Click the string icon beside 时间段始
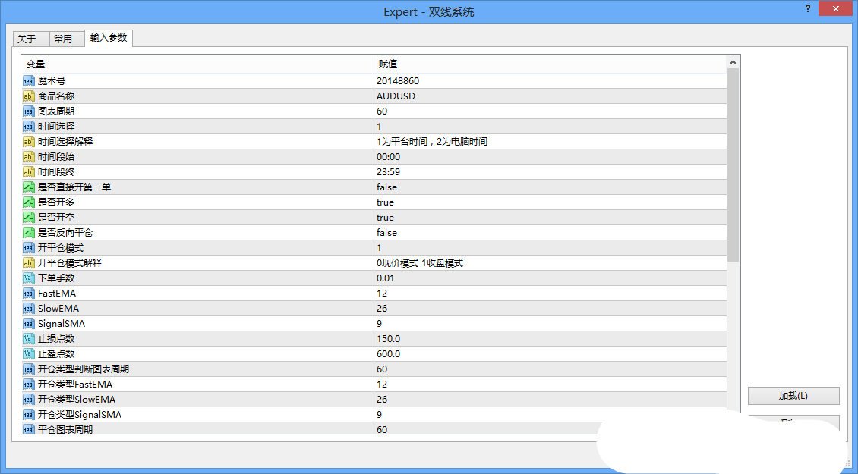 pyautogui.click(x=29, y=157)
